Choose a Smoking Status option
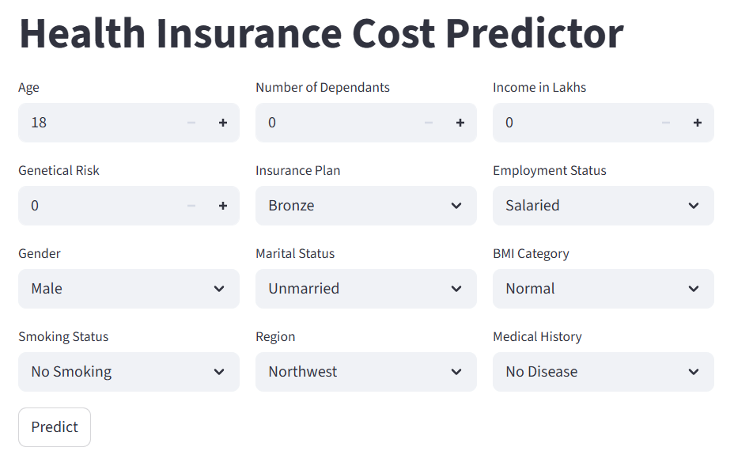734x451 pixels. point(128,372)
